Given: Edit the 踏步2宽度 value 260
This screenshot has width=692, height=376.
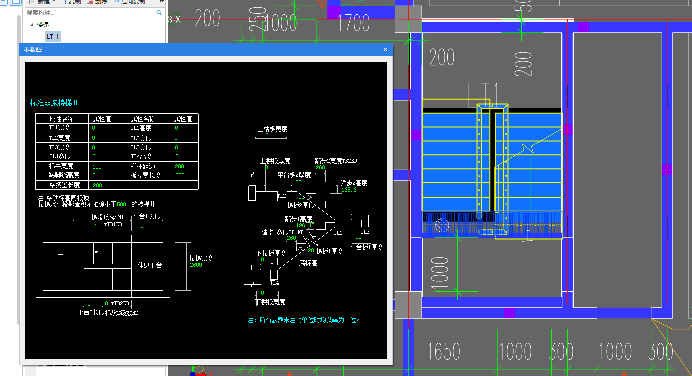Looking at the screenshot, I should coord(321,167).
